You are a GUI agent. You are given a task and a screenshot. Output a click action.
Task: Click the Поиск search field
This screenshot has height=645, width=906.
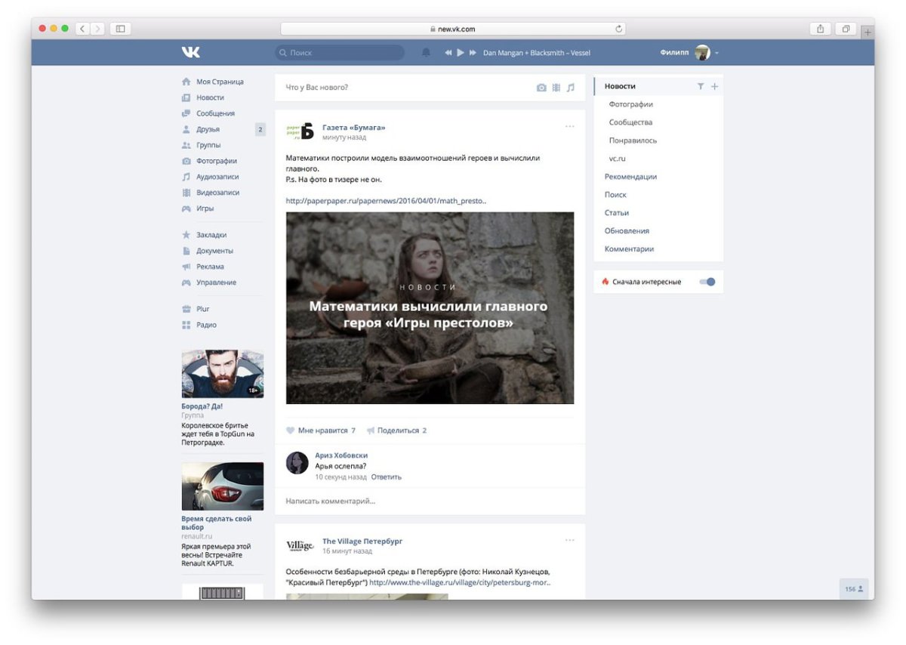click(x=340, y=53)
